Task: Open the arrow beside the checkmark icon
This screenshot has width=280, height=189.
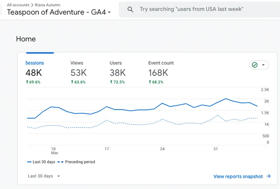Action: [263, 65]
